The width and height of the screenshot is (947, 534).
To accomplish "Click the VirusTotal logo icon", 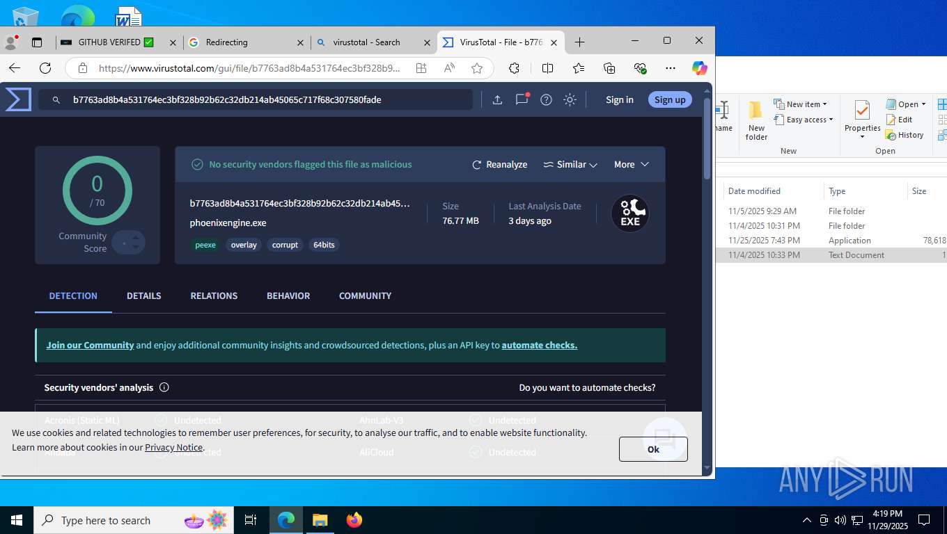I will pos(18,99).
